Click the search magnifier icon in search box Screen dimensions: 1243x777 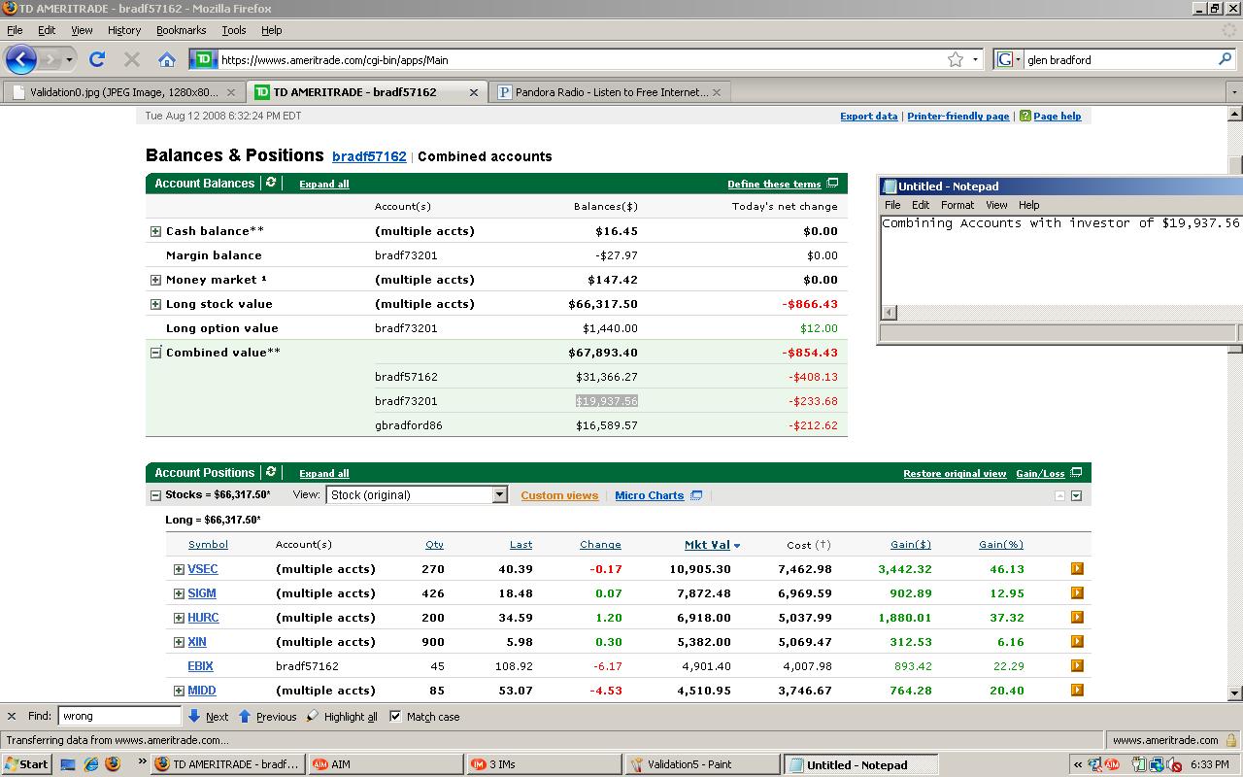tap(1225, 59)
